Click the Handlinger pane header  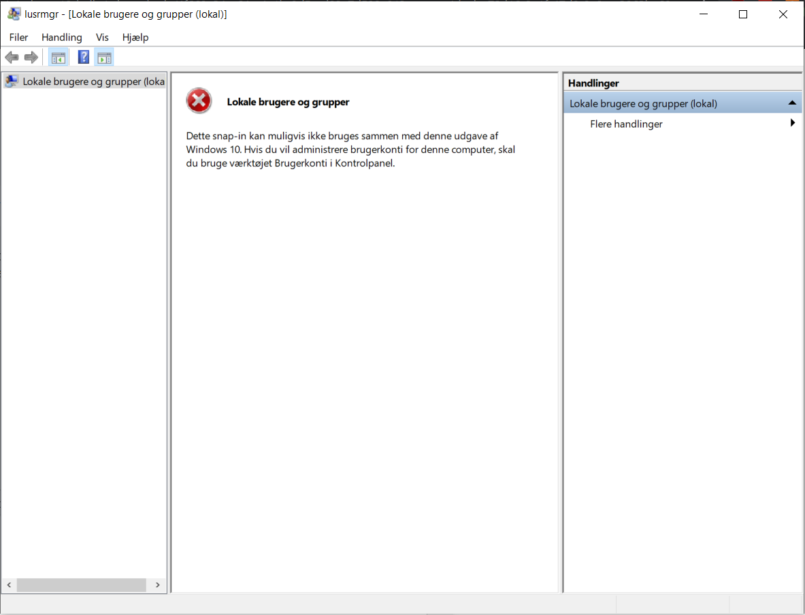tap(683, 83)
